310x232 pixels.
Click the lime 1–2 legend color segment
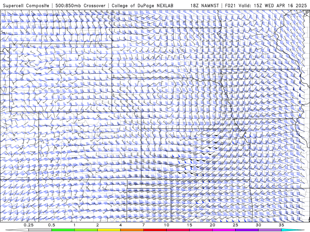coord(86,230)
